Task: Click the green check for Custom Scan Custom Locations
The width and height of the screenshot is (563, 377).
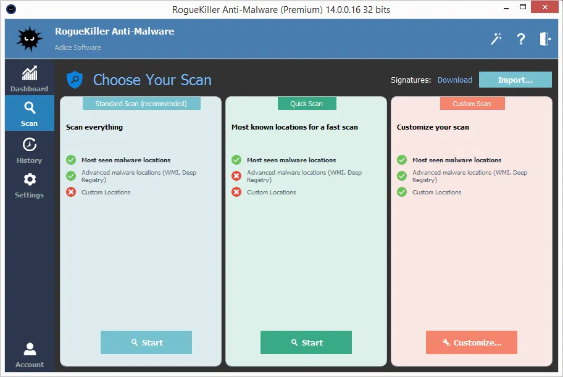Action: (x=402, y=192)
